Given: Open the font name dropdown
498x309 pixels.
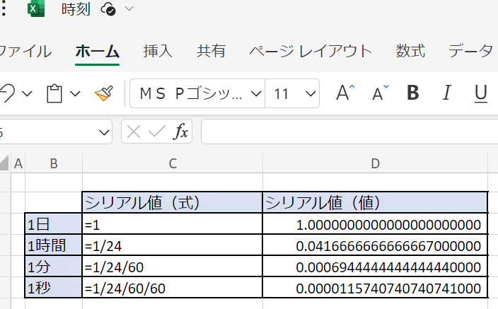Looking at the screenshot, I should pyautogui.click(x=255, y=93).
